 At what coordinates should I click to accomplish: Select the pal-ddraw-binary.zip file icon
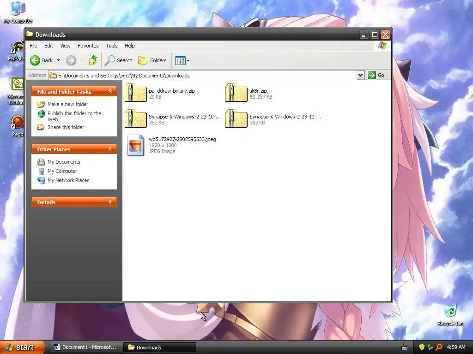point(136,93)
